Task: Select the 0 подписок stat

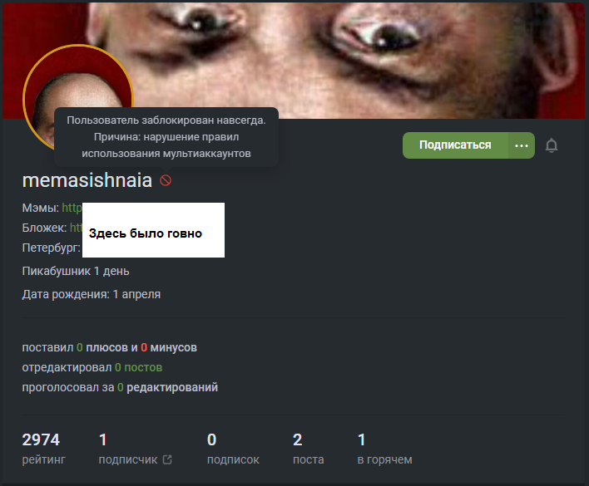Action: click(233, 449)
